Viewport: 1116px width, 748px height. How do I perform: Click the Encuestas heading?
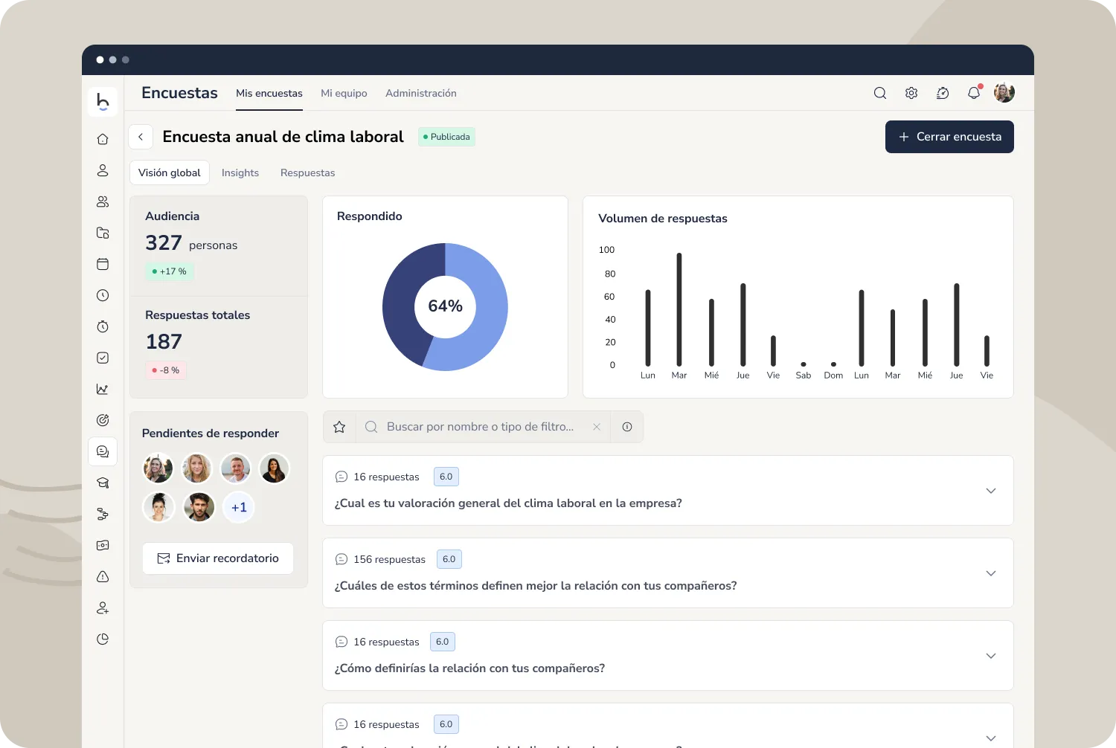pos(179,93)
